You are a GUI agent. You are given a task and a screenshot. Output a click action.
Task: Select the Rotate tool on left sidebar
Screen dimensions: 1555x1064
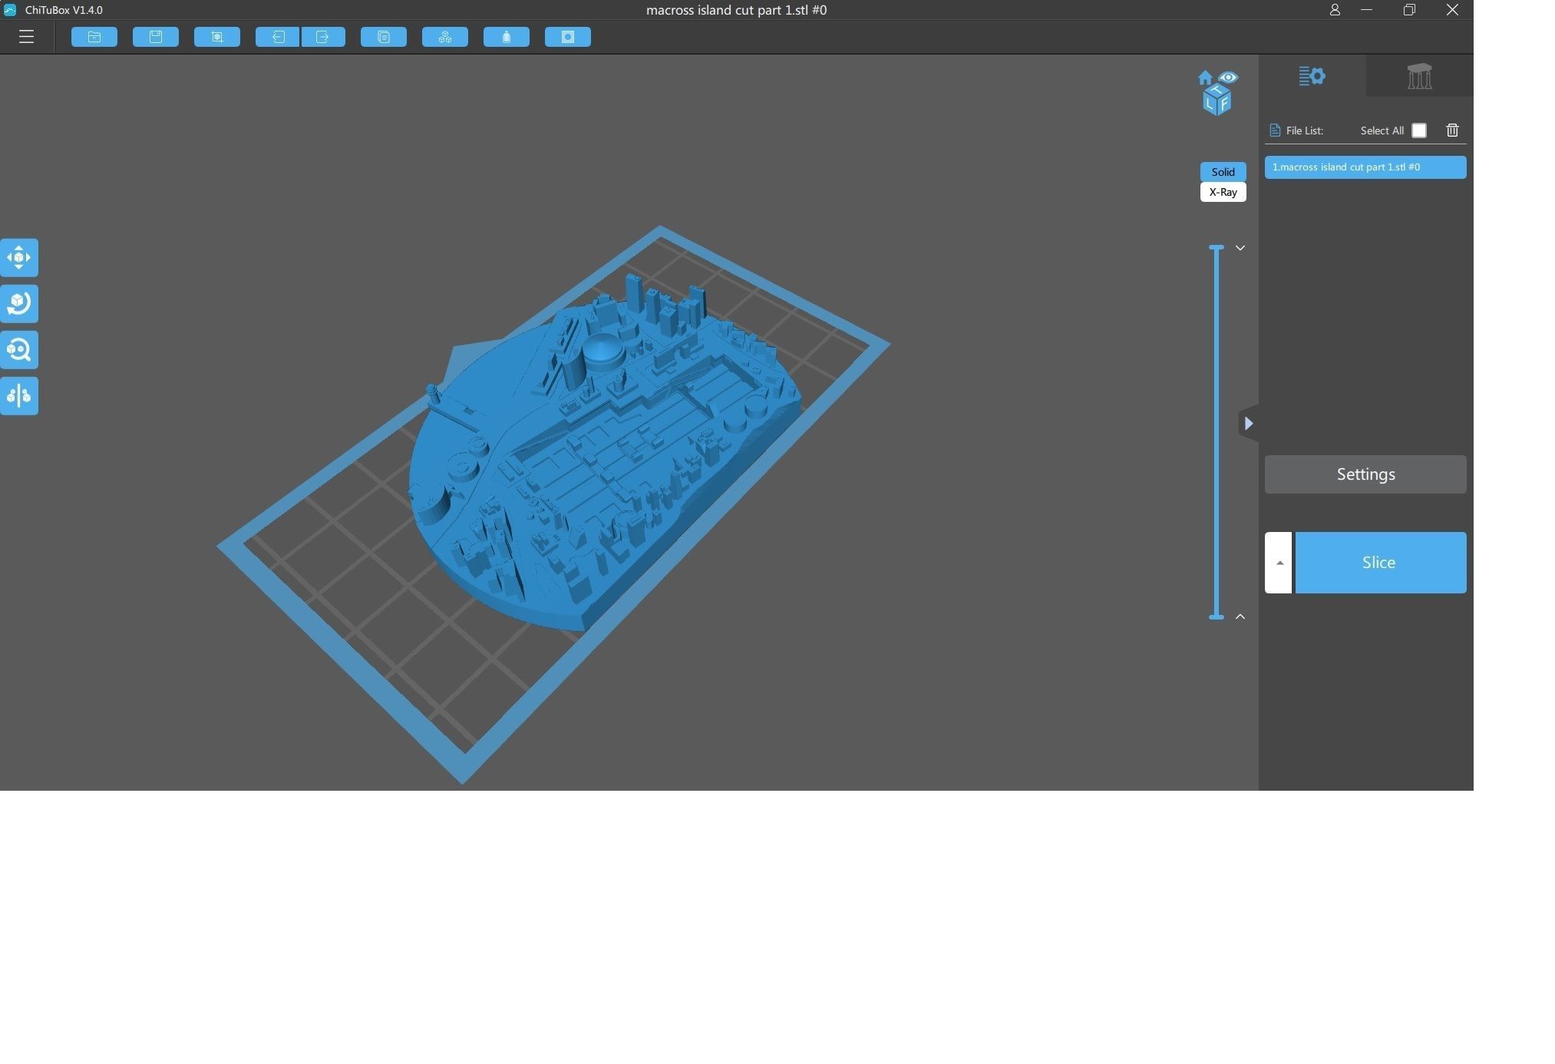19,304
